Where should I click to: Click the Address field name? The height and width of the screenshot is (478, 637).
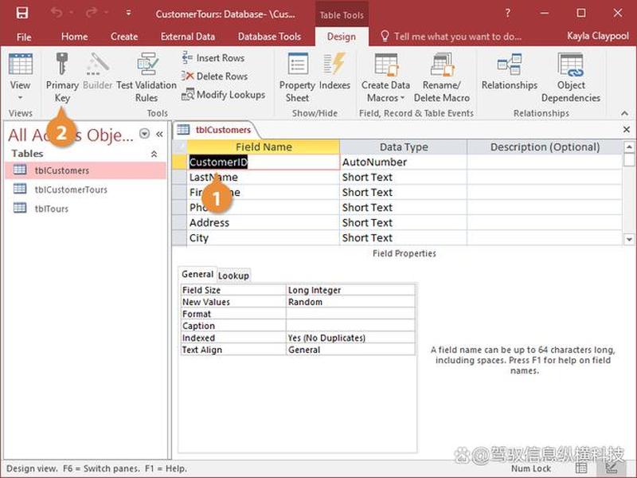click(x=264, y=223)
